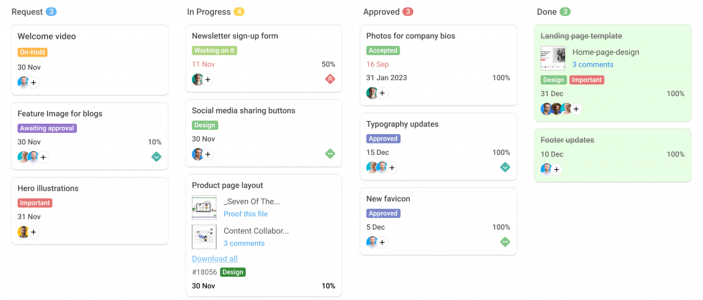Screen dimensions: 703x300
Task: Click teal chevron icon on Typography updates card
Action: [x=505, y=167]
